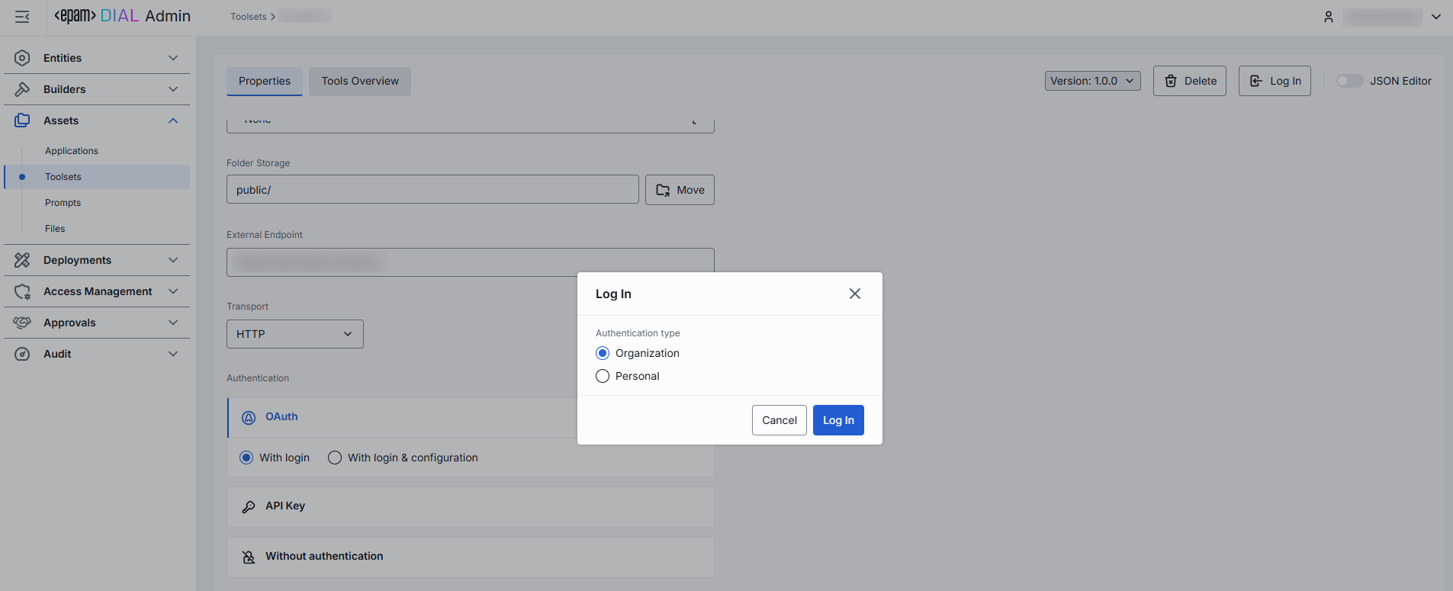
Task: Close the Log In dialog
Action: point(854,294)
